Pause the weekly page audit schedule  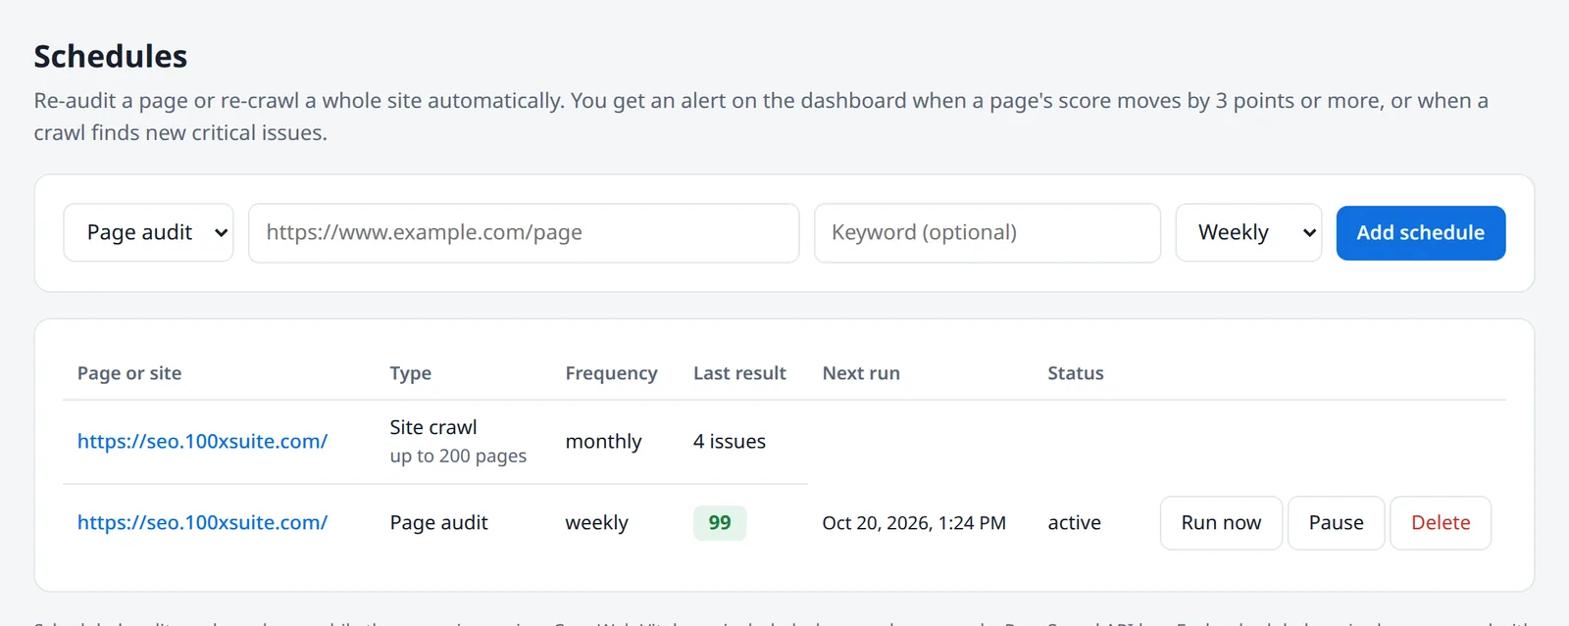coord(1336,523)
